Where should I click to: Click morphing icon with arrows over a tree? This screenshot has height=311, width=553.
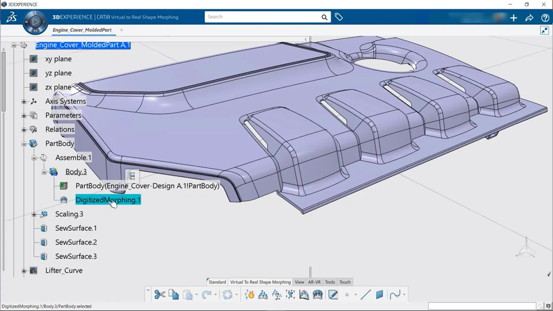[276, 294]
